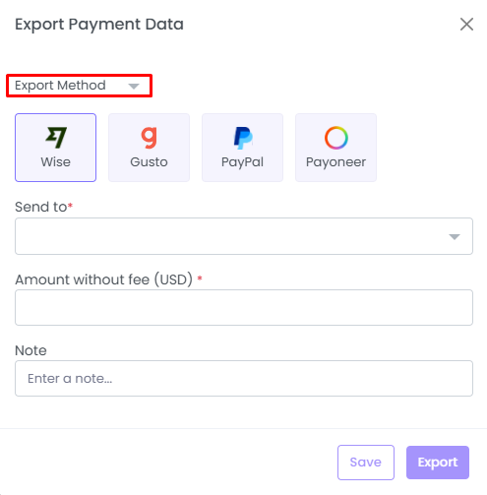Click the Enter a note field
487x495 pixels.
click(x=244, y=379)
